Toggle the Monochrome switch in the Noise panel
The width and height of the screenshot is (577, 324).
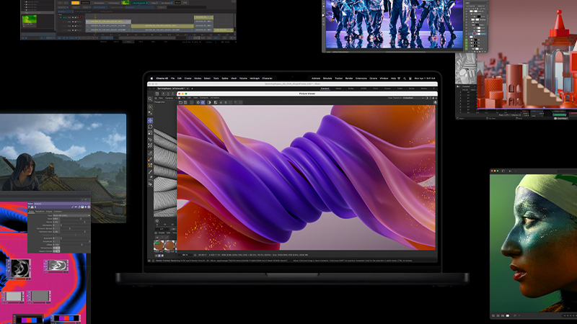click(x=56, y=248)
